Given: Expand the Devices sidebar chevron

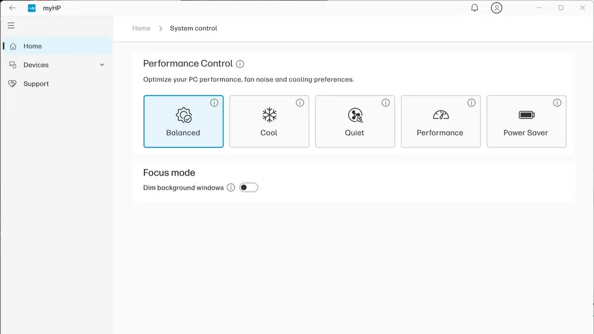Looking at the screenshot, I should point(102,65).
